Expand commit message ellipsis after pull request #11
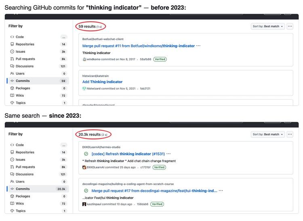 pyautogui.click(x=198, y=46)
